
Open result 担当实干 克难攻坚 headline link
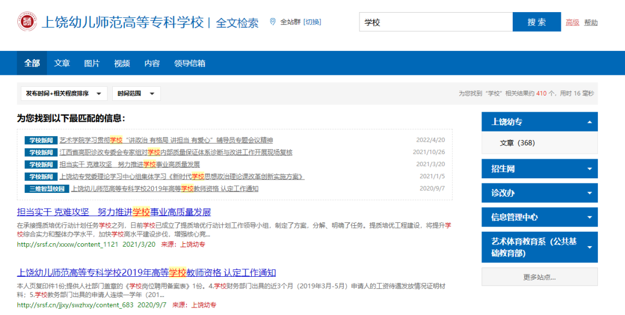[x=114, y=212]
